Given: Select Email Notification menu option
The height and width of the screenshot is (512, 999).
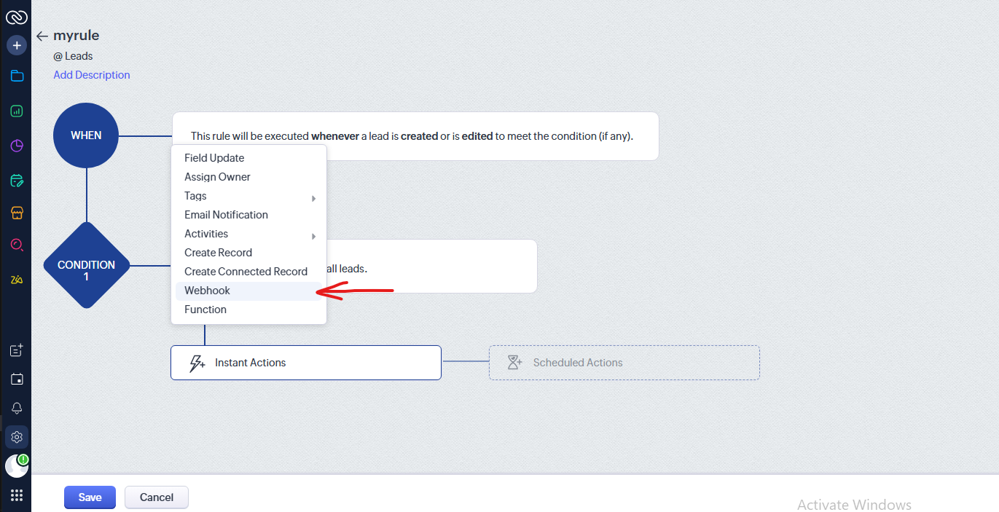Looking at the screenshot, I should pos(226,215).
